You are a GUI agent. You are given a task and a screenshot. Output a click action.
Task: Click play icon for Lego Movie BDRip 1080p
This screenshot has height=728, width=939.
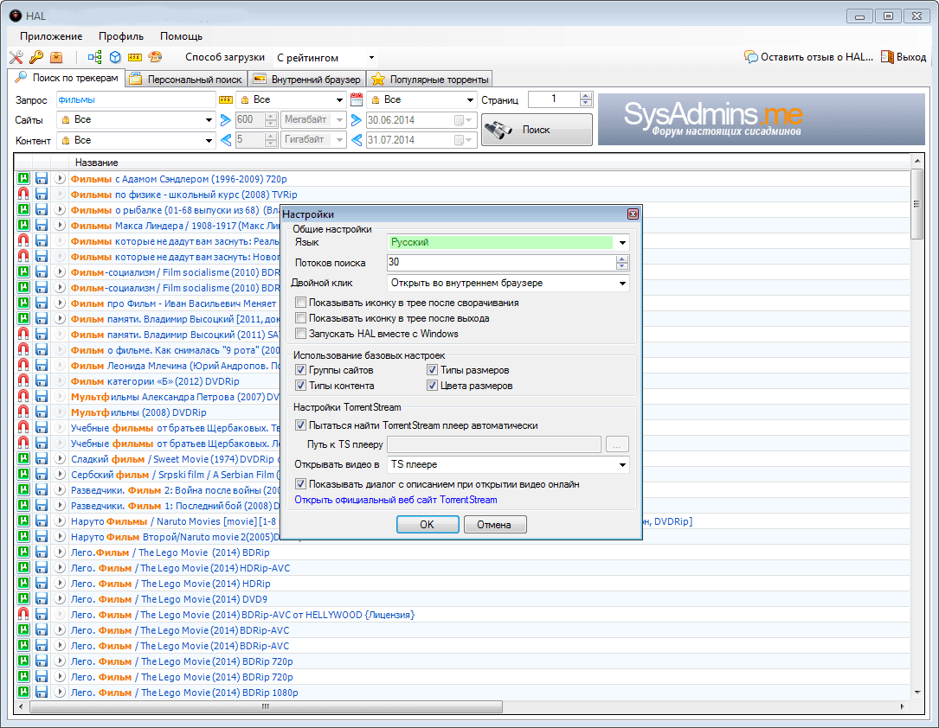pyautogui.click(x=60, y=692)
